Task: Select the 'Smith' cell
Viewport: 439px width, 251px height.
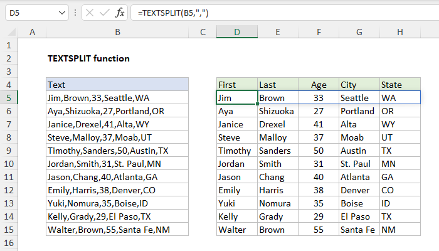Action: pos(278,164)
